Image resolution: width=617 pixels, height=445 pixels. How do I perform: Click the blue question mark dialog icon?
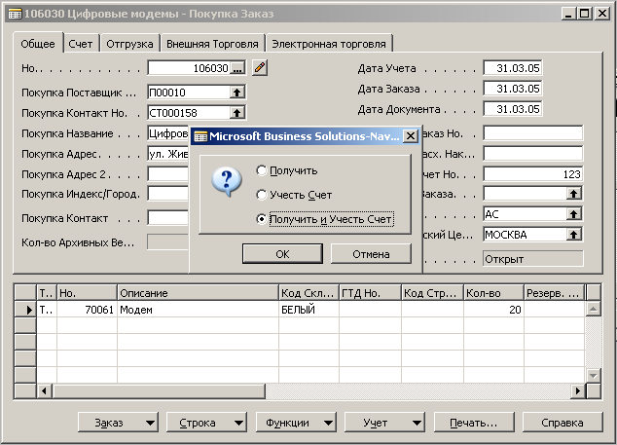pos(227,181)
